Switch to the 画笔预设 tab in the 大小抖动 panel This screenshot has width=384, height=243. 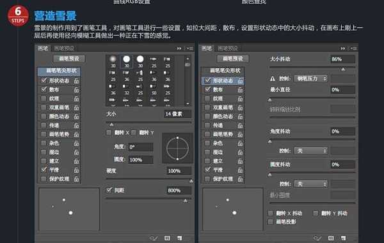click(x=228, y=48)
